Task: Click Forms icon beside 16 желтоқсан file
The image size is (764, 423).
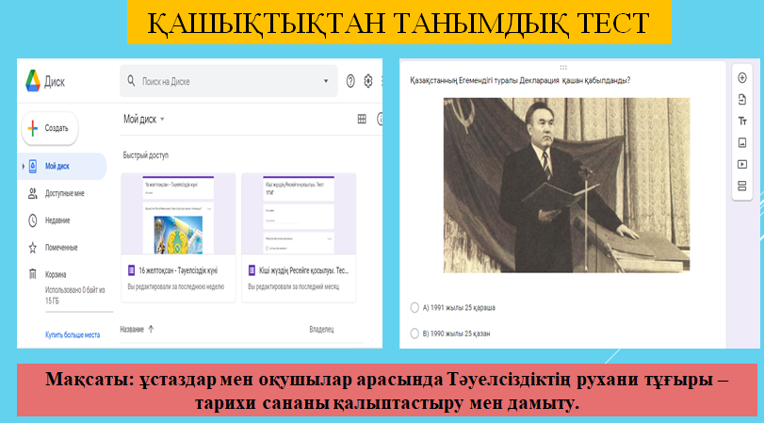Action: point(131,270)
